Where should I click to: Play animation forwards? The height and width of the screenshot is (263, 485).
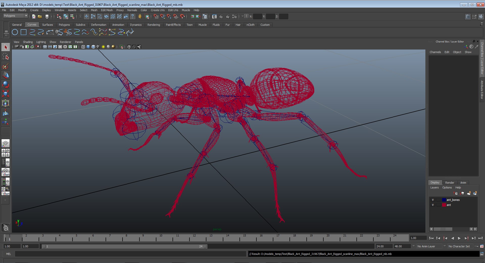click(459, 238)
